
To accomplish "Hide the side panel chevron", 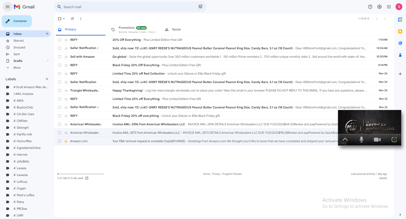I will pos(400,215).
